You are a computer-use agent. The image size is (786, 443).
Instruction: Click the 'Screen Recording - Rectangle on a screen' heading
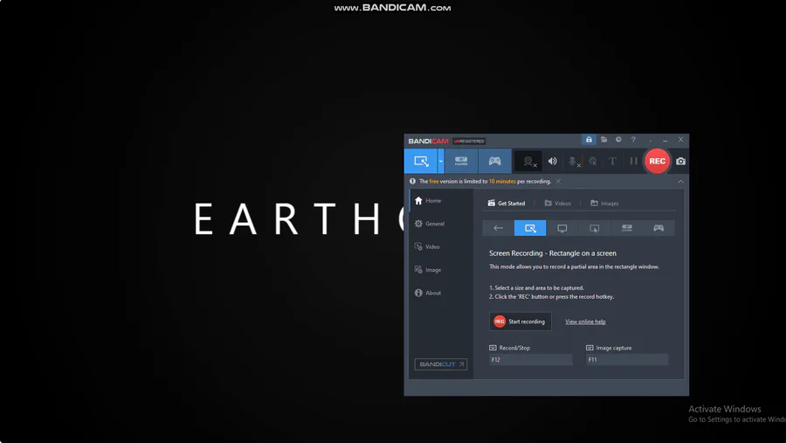tap(553, 253)
